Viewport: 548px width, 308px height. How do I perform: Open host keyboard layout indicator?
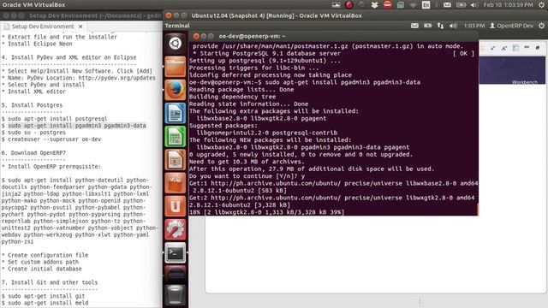pyautogui.click(x=426, y=5)
